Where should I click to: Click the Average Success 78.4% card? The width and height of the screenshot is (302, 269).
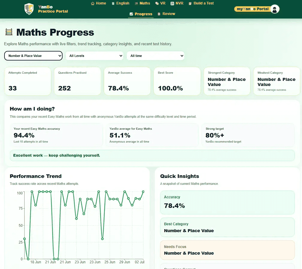tap(127, 81)
